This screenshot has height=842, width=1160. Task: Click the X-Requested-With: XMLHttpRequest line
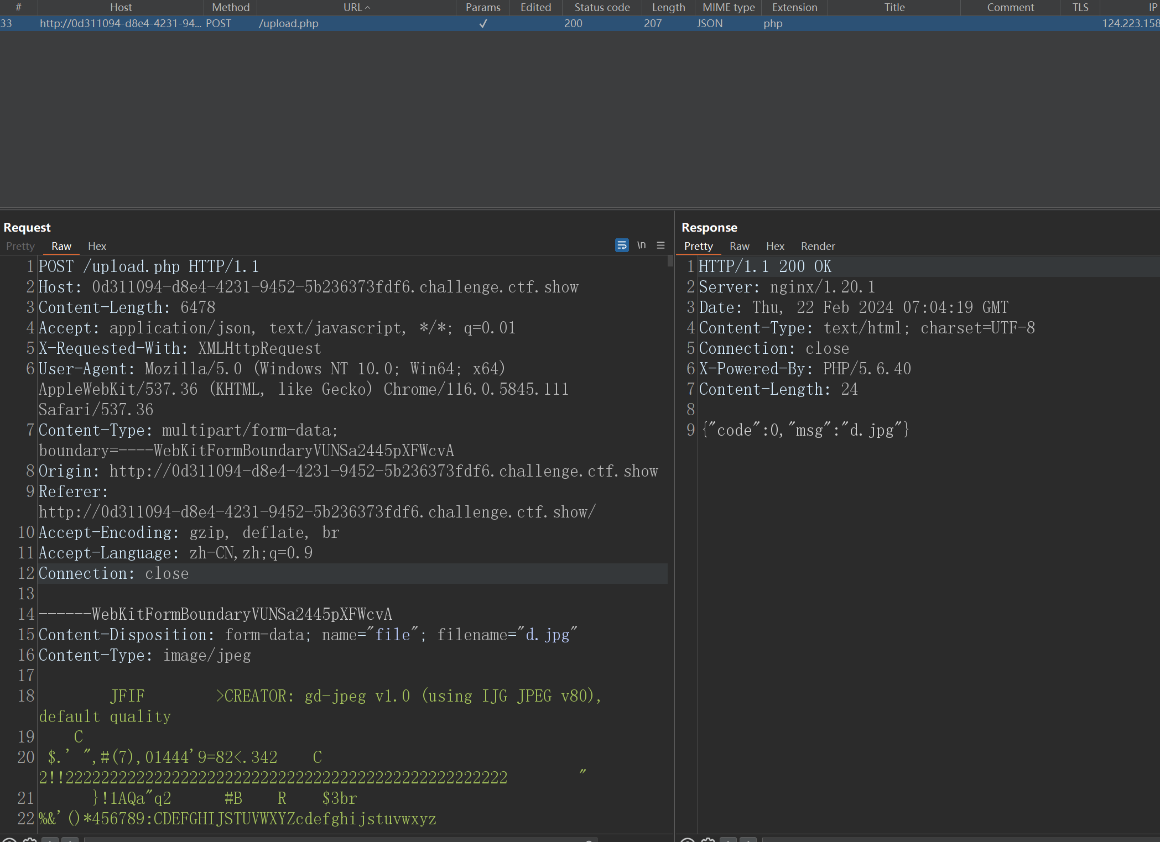pyautogui.click(x=180, y=348)
